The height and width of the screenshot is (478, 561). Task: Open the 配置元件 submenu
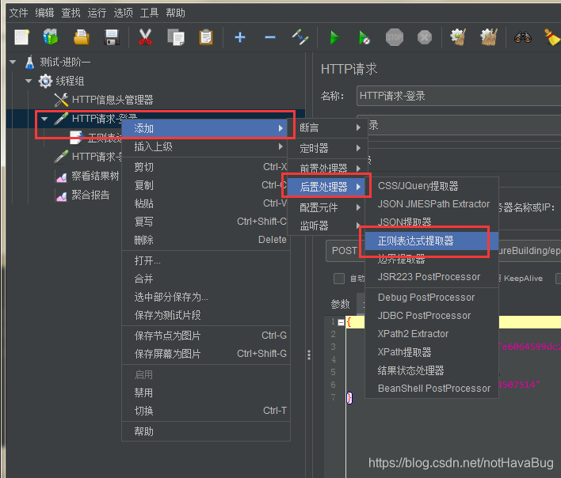point(327,207)
